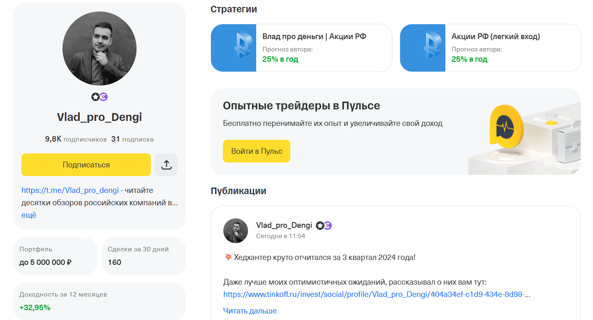Click the Pulse coin illustration in the banner
Screen dimensions: 593x320
pos(505,127)
